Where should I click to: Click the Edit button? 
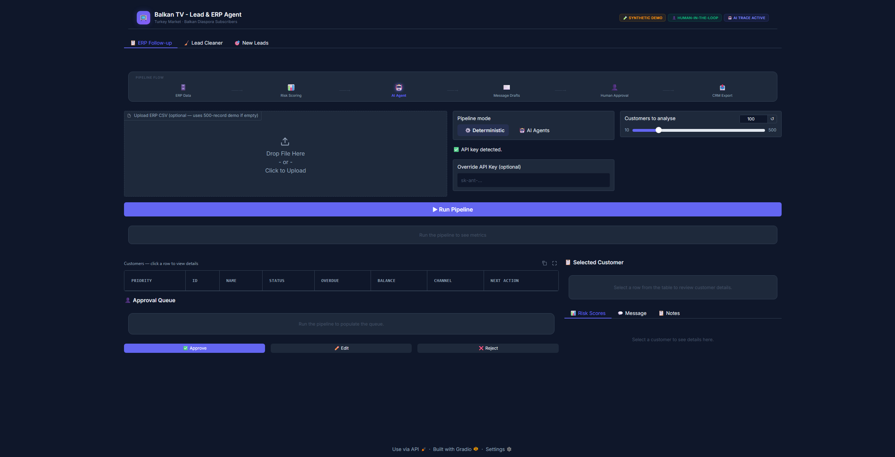point(341,348)
